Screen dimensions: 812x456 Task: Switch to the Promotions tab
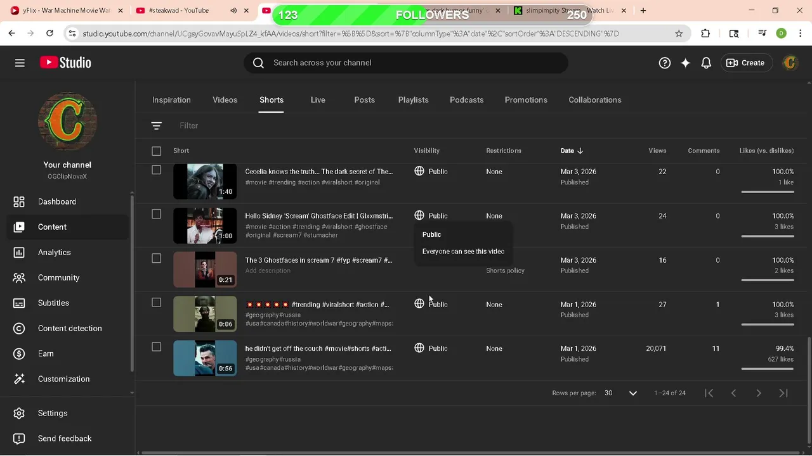(x=526, y=100)
